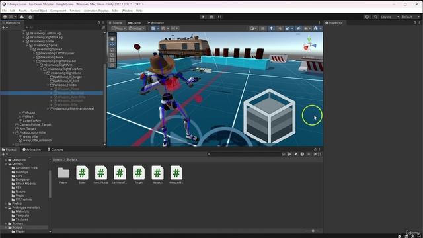Open the Window menu
The height and width of the screenshot is (238, 423).
click(x=127, y=11)
